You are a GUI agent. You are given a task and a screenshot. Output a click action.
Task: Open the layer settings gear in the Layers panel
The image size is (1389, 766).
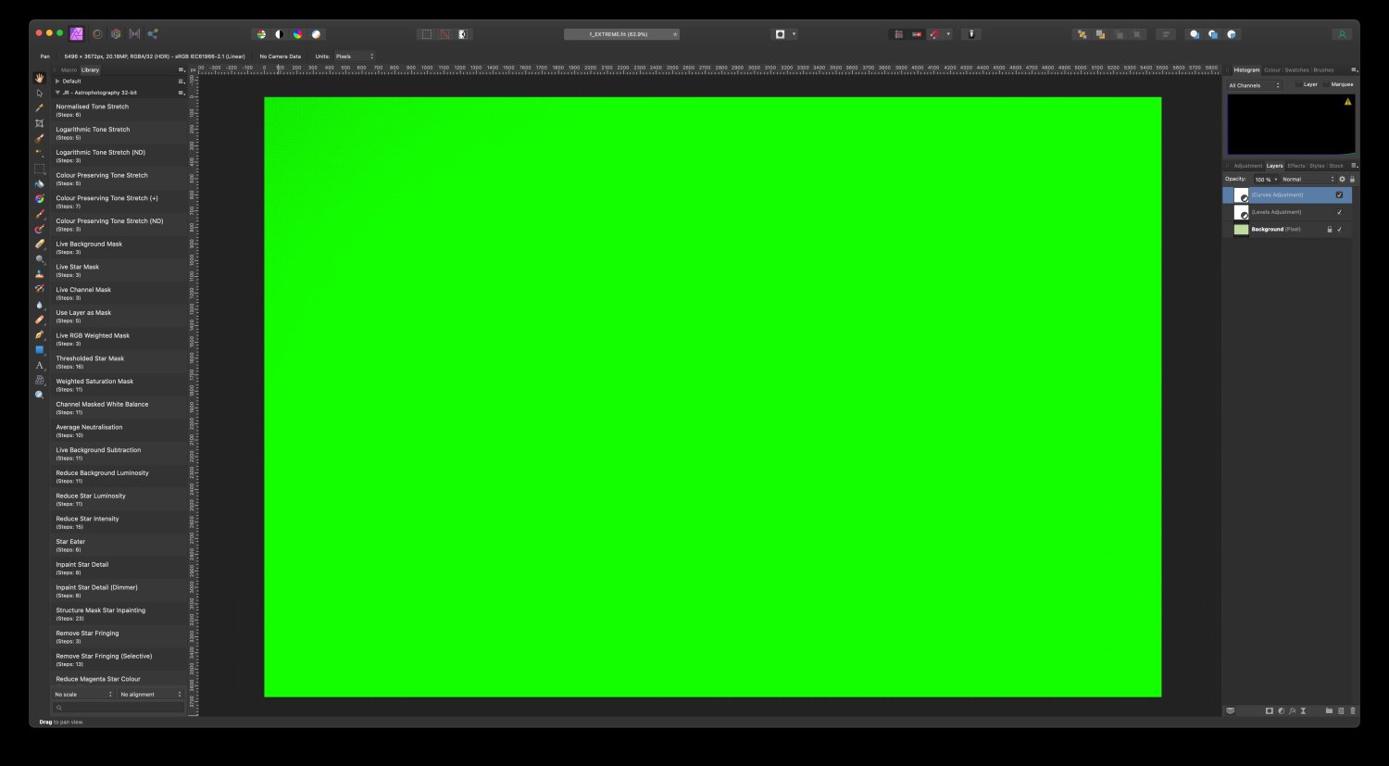1343,179
